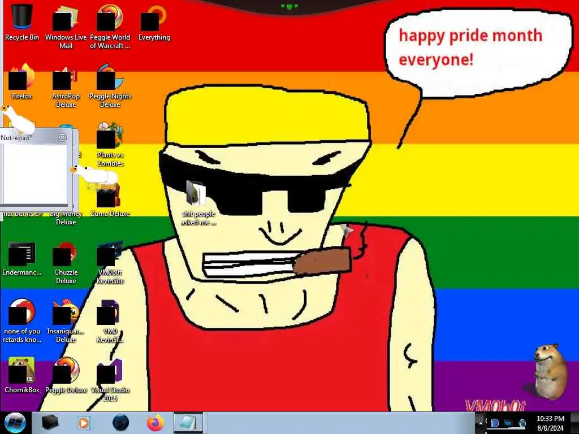
Task: Select the active Notepad taskbar button
Action: (188, 423)
